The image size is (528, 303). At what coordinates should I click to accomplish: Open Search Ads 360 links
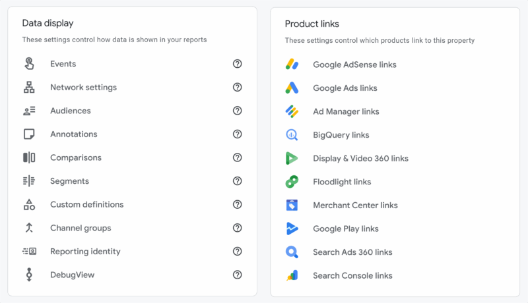(x=352, y=252)
